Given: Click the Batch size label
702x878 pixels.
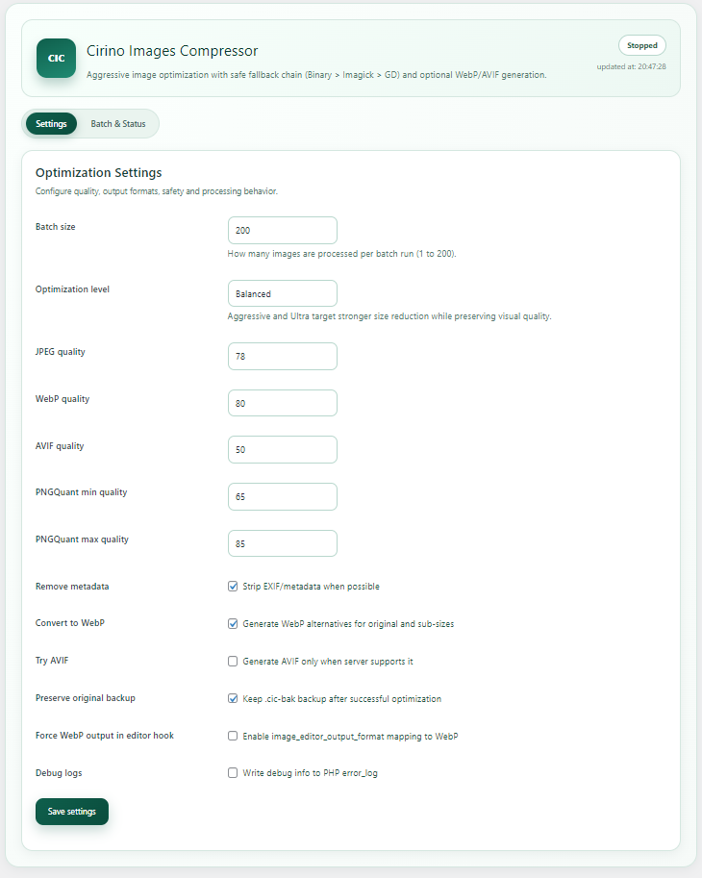Looking at the screenshot, I should point(56,227).
